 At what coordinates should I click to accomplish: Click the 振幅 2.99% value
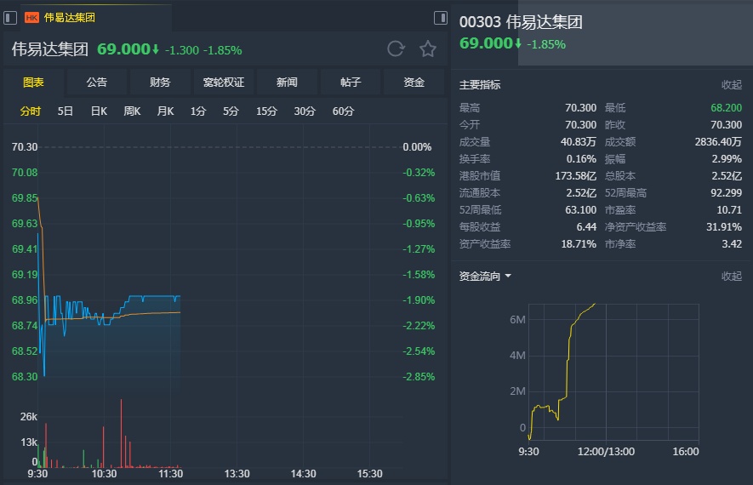[x=727, y=159]
